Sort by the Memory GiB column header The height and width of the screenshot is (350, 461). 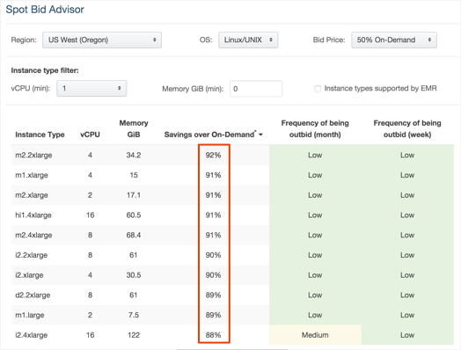pyautogui.click(x=134, y=128)
